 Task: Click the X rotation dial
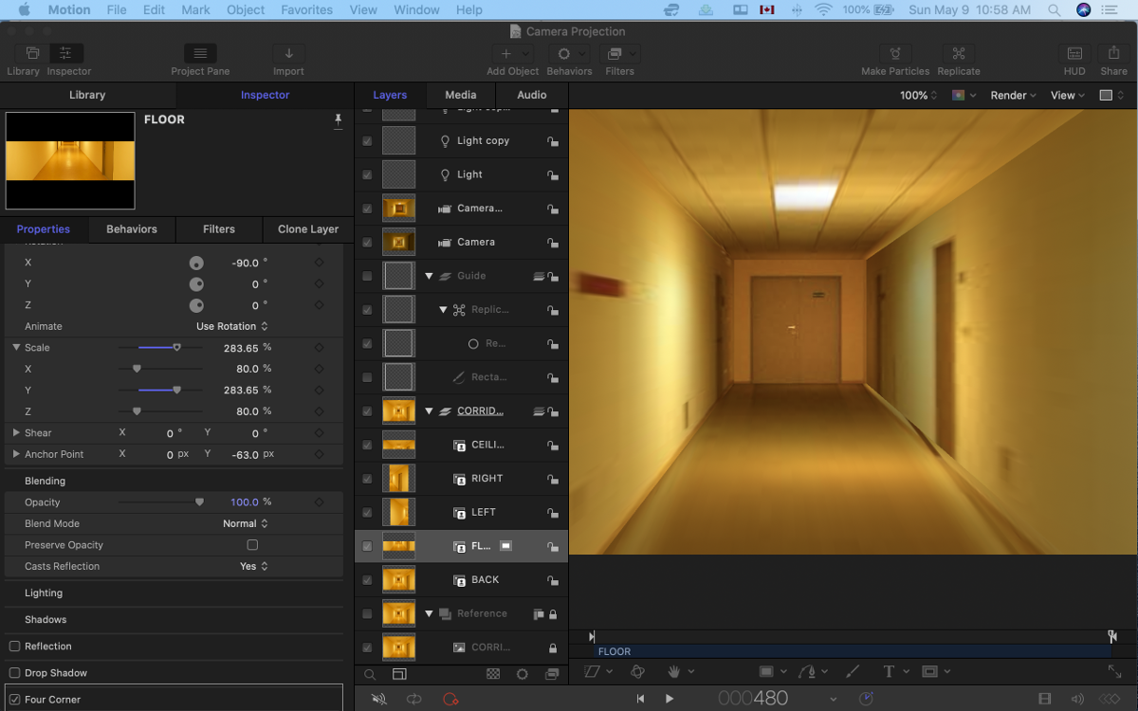[196, 263]
